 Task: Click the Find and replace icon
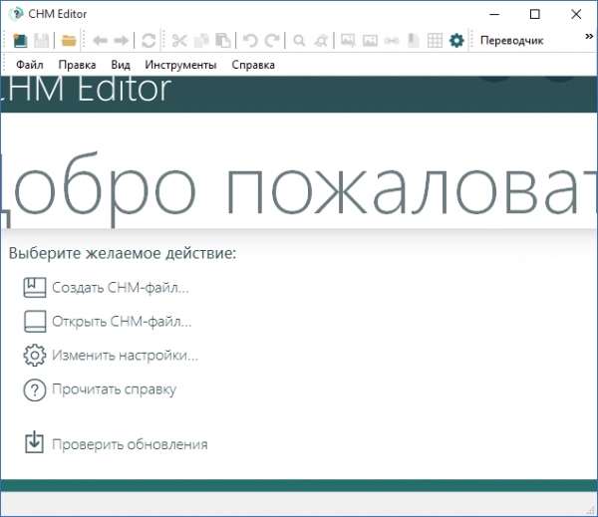[321, 41]
